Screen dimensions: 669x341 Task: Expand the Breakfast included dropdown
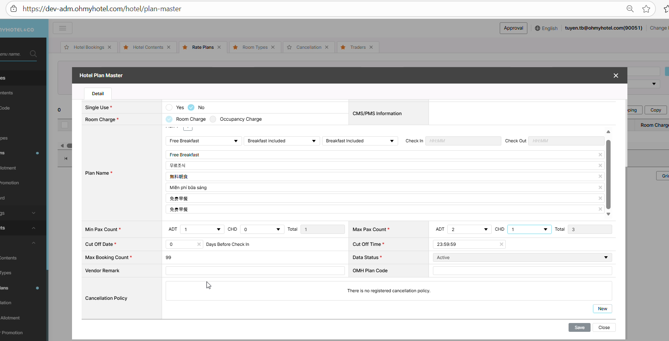pyautogui.click(x=281, y=141)
